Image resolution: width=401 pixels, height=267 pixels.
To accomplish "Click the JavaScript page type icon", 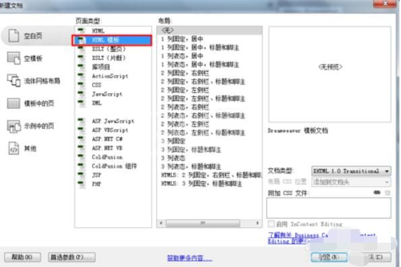I will coord(82,94).
